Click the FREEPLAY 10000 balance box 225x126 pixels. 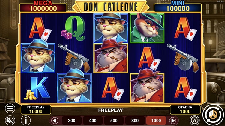[x=36, y=110]
